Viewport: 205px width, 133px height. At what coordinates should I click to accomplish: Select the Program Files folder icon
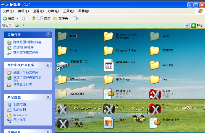click(108, 51)
